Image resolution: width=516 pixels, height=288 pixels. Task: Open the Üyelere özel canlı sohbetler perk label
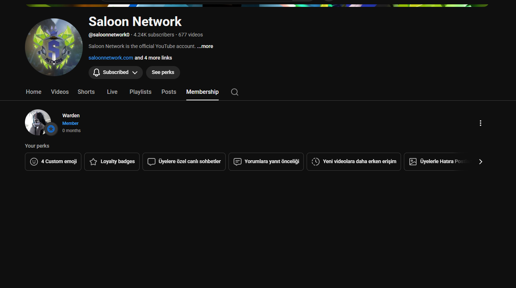189,162
